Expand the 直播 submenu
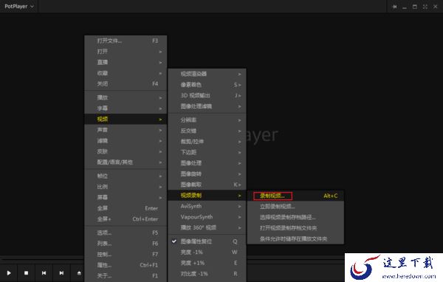 126,62
